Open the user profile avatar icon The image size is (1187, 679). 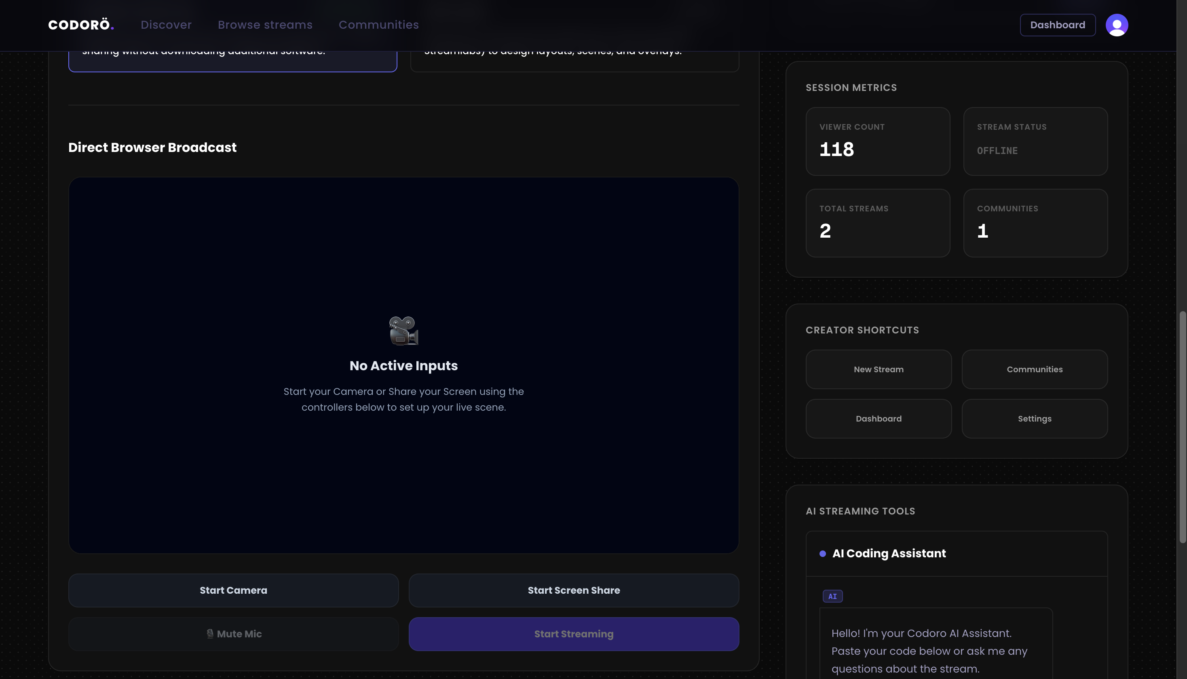[1117, 25]
